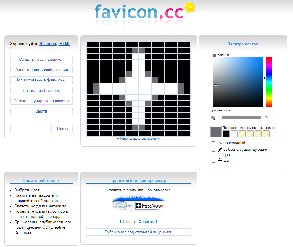Click the Как это работает ? heading
The height and width of the screenshot is (247, 293).
tap(41, 180)
